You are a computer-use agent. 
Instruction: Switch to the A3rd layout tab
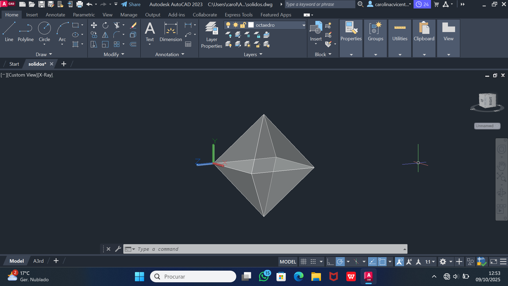coord(38,261)
